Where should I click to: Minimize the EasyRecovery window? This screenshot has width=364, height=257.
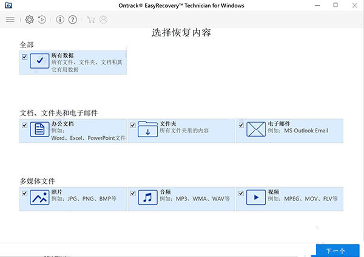317,5
